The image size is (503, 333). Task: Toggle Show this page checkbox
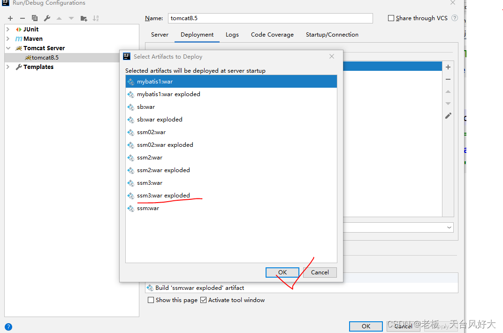(x=151, y=300)
